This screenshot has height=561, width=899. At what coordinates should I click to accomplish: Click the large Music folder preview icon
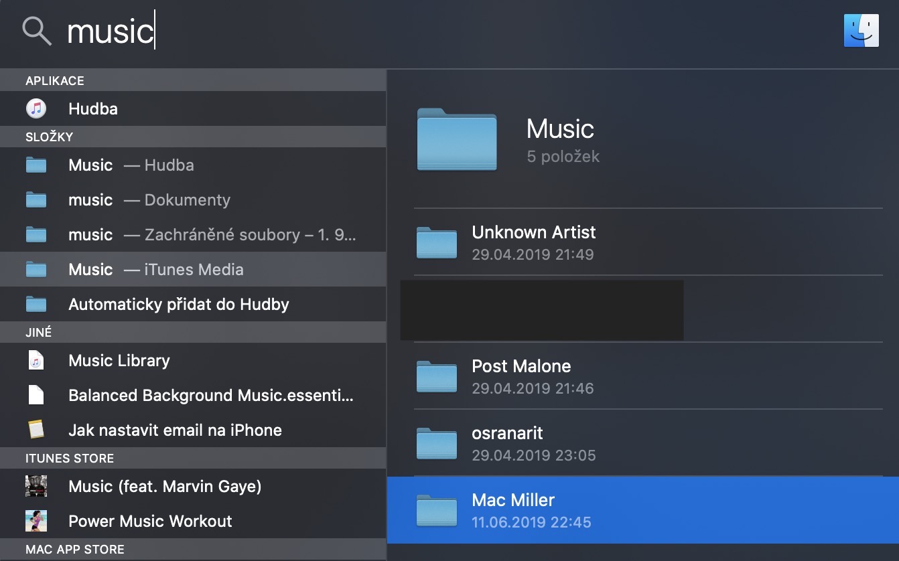(457, 139)
